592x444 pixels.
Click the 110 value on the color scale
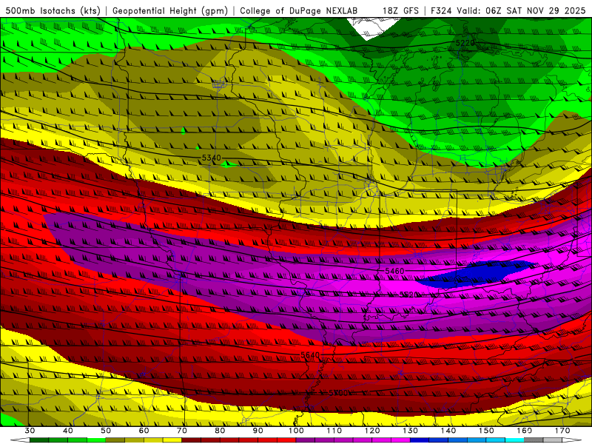(x=334, y=431)
